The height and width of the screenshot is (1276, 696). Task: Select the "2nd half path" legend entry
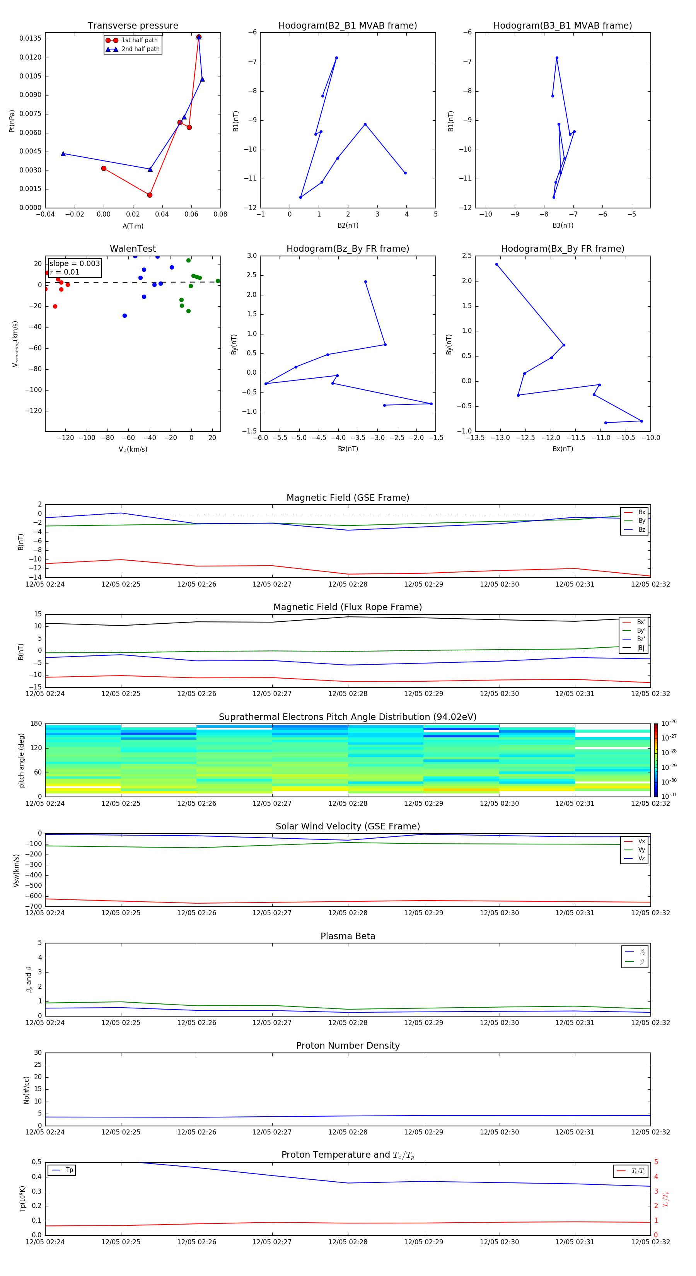pos(133,49)
